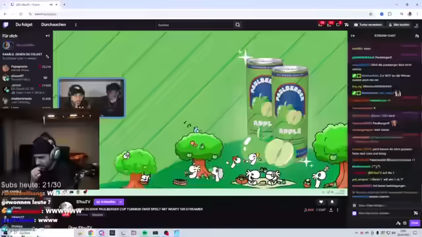Screen dimensions: 422x237
Task: Open the second followed channel in sidebar
Action: pos(26,78)
